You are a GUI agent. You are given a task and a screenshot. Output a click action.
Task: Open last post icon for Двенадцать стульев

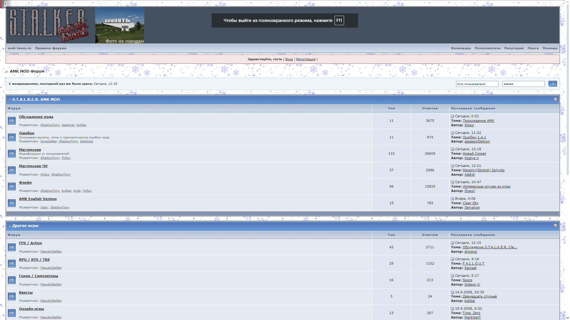[452, 292]
